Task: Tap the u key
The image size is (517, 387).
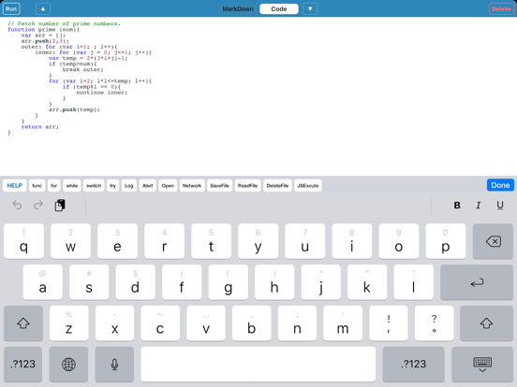Action: tap(305, 241)
